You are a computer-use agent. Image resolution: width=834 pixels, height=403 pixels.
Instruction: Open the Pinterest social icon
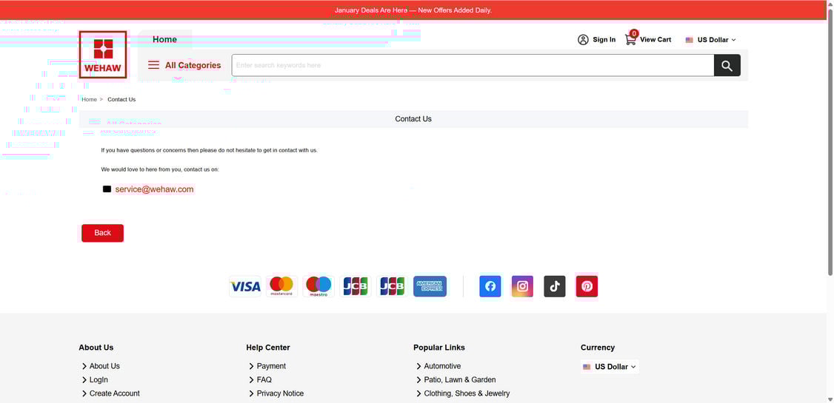click(x=587, y=287)
